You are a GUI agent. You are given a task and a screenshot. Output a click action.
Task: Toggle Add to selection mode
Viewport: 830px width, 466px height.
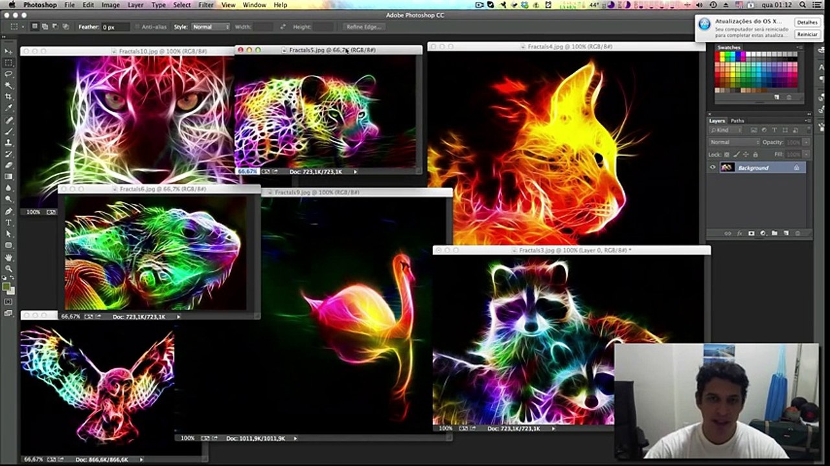(x=45, y=27)
